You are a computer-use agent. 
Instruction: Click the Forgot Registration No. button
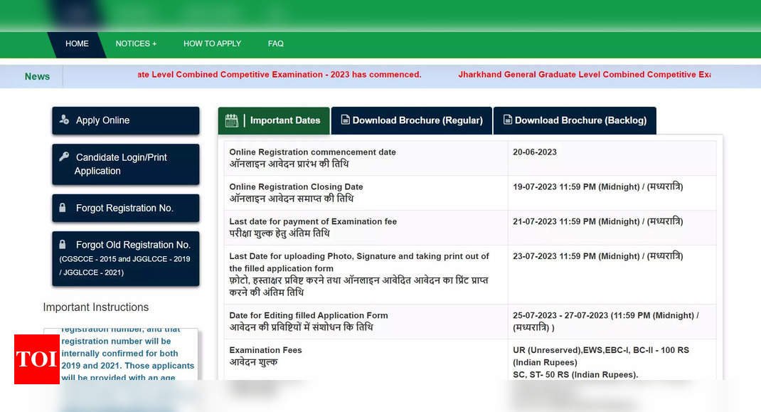coord(126,208)
